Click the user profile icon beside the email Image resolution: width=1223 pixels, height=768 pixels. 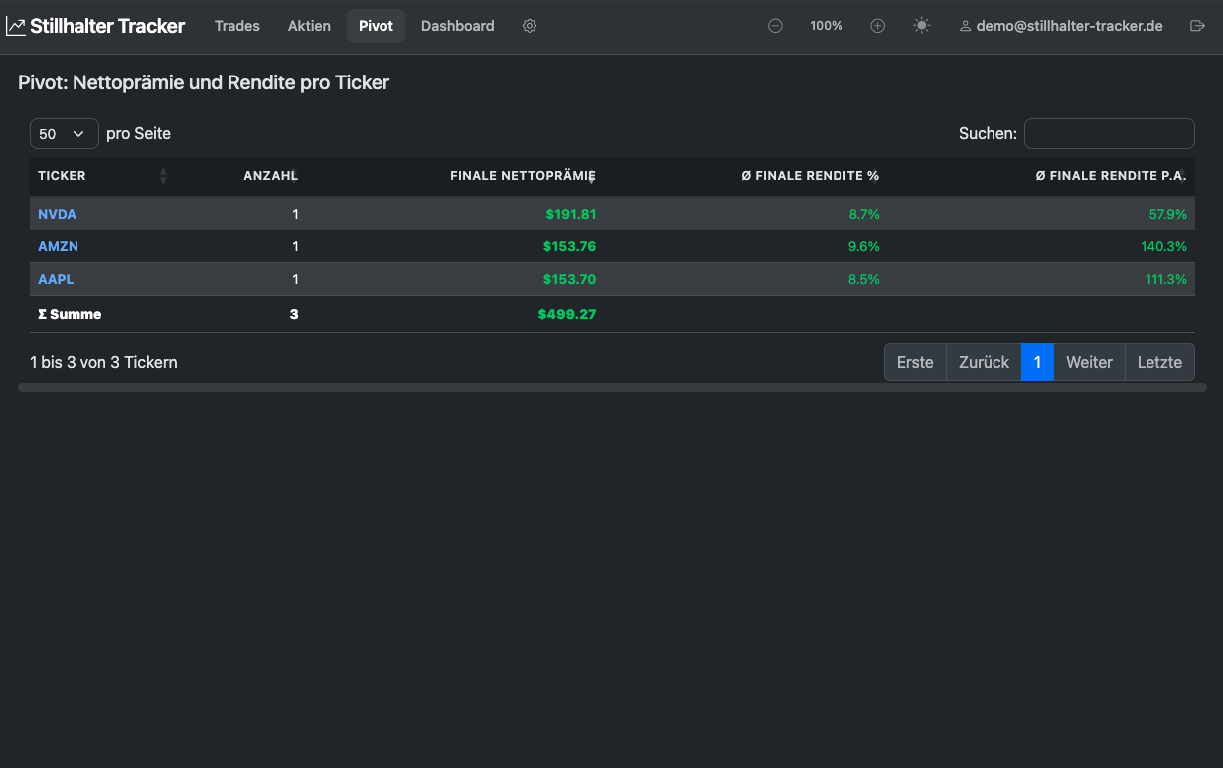[x=965, y=26]
